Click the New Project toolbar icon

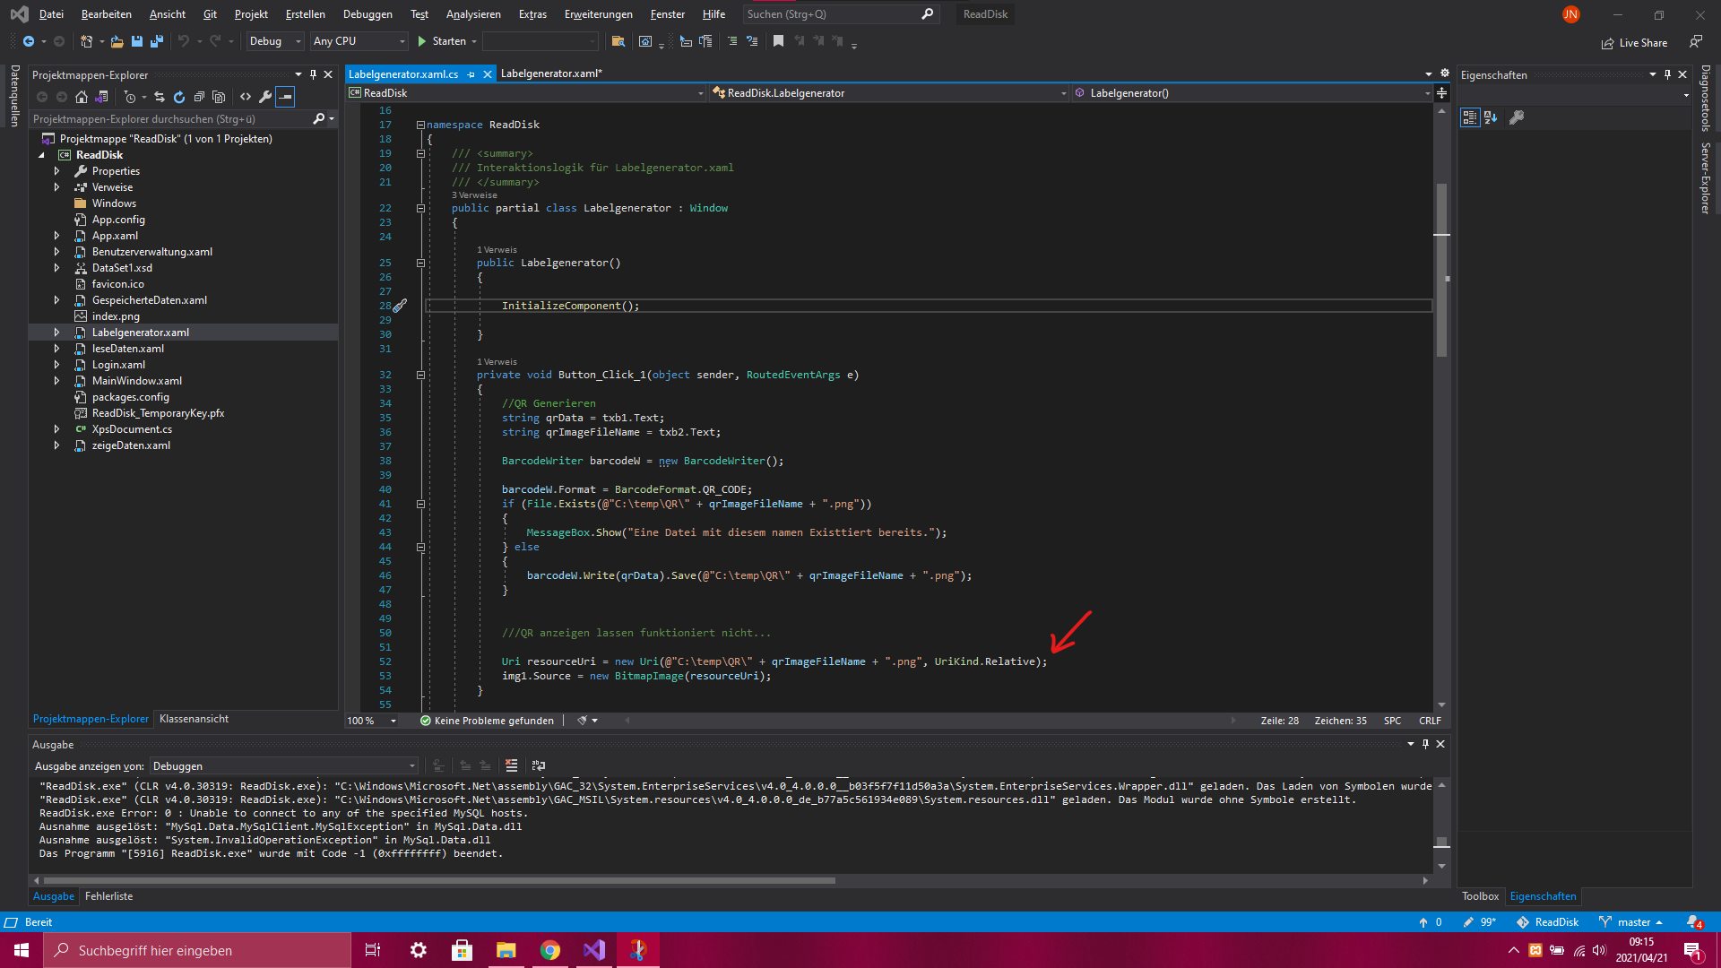click(x=86, y=41)
